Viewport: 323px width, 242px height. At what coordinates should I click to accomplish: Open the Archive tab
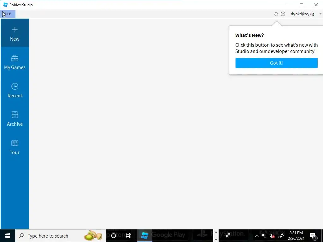[x=15, y=119]
